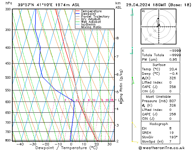194x150 pixels.
Task: Click the 'Dry Adiabat' legend label
Action: 91,19
